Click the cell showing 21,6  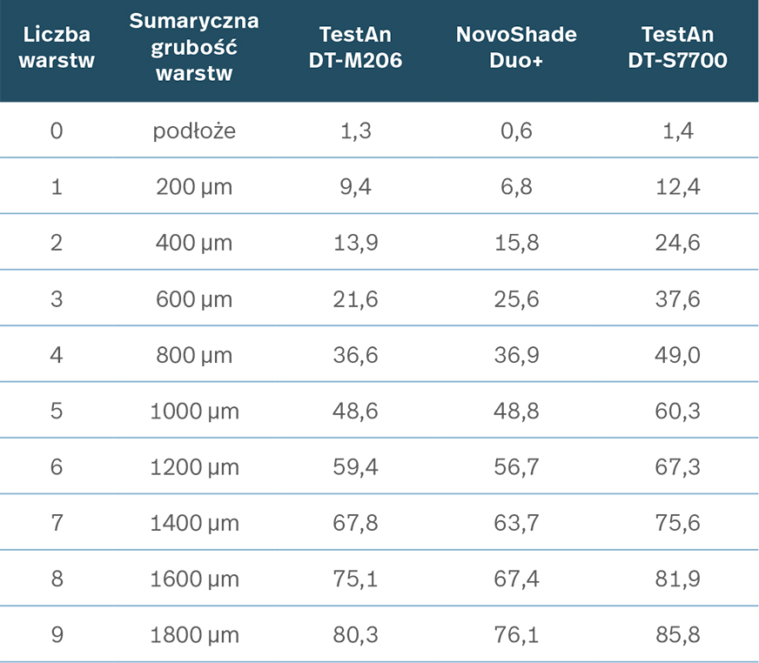click(x=355, y=299)
